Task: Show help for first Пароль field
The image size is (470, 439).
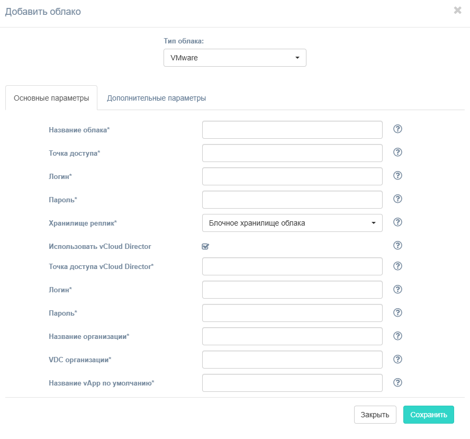Action: [397, 199]
